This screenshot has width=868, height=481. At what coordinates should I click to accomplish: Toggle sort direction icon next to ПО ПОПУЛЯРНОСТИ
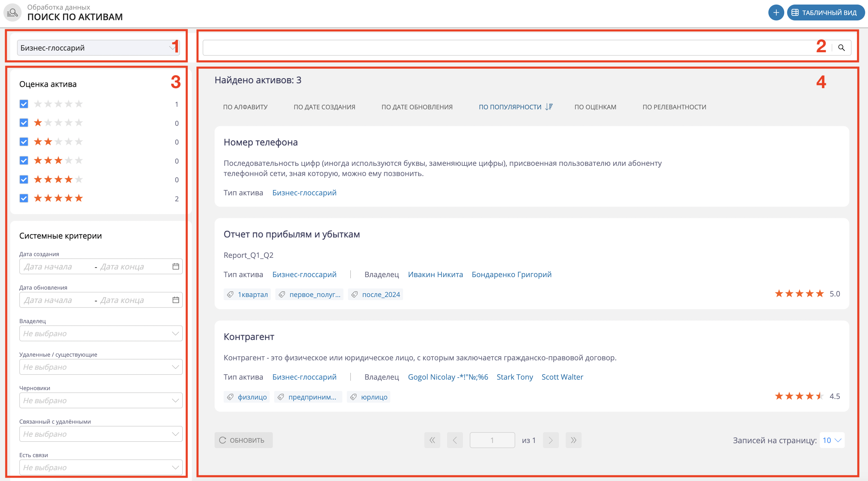549,107
